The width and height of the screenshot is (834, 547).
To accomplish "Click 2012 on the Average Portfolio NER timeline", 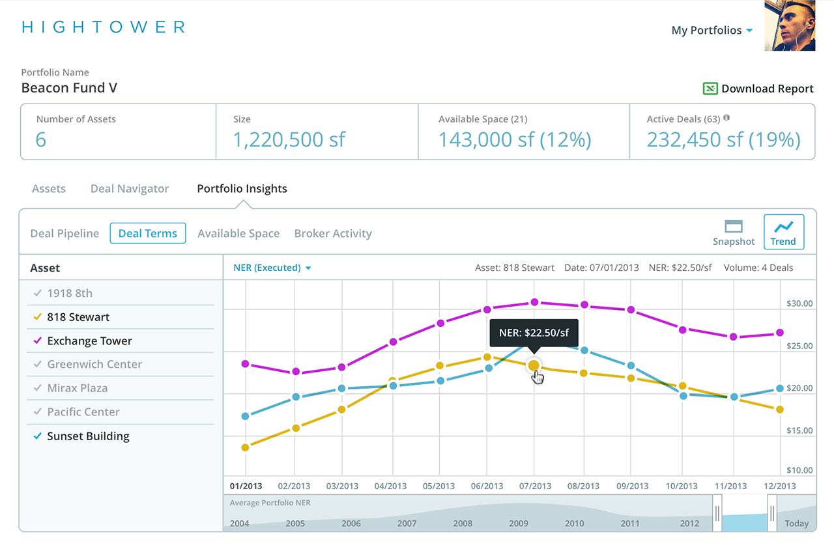I will point(688,524).
